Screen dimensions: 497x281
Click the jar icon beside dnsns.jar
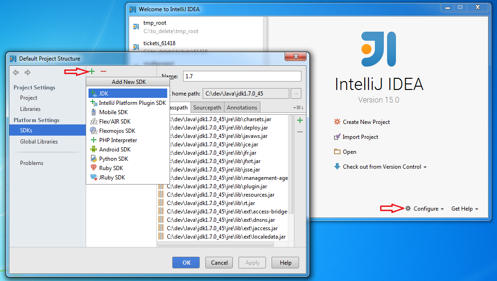click(x=161, y=220)
